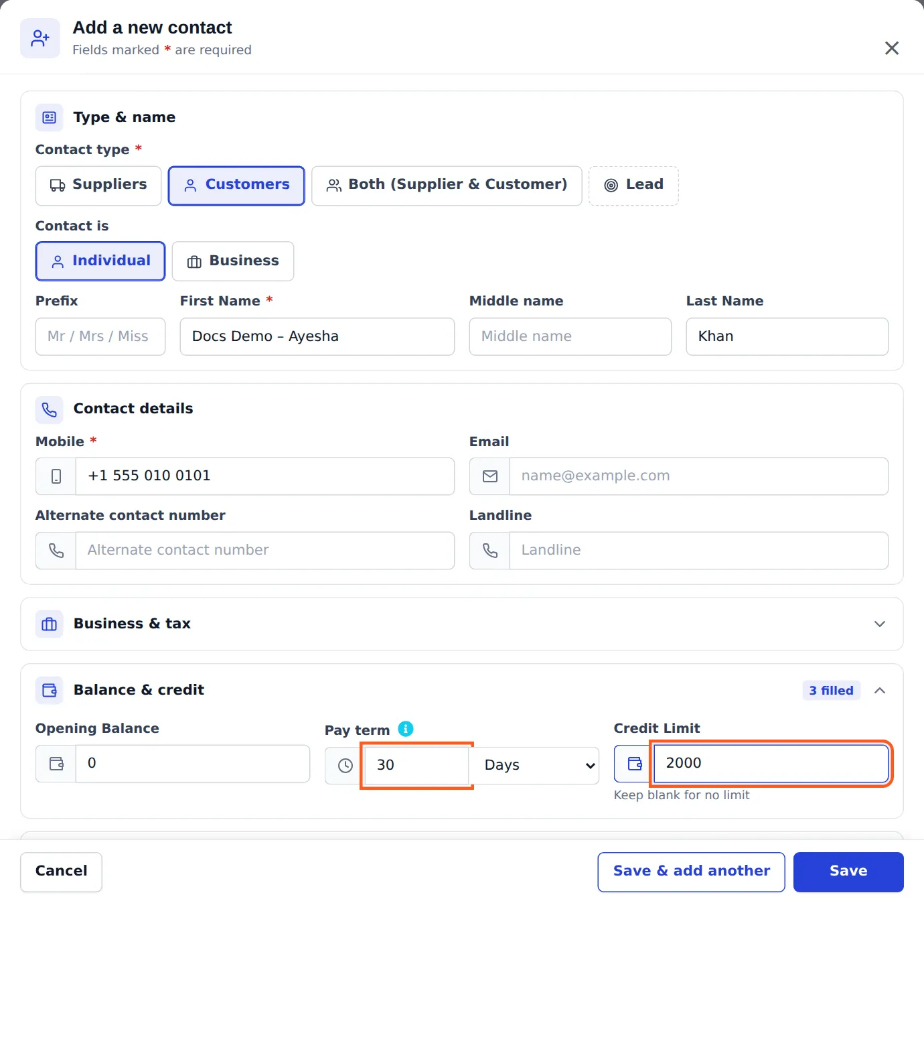Set contact as Individual
The width and height of the screenshot is (924, 1037).
[x=100, y=261]
